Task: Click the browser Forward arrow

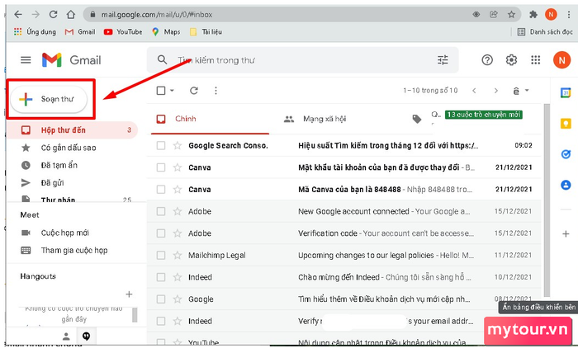Action: pyautogui.click(x=36, y=14)
